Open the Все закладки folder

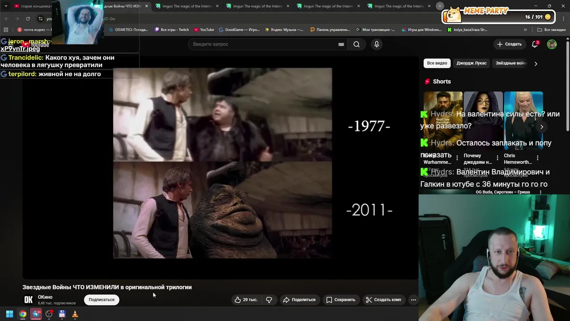[x=551, y=30]
